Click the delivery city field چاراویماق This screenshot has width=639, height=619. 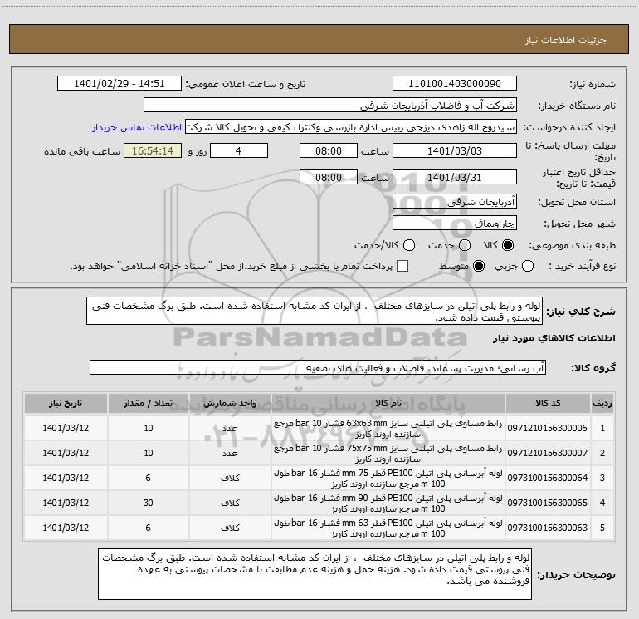[x=455, y=224]
